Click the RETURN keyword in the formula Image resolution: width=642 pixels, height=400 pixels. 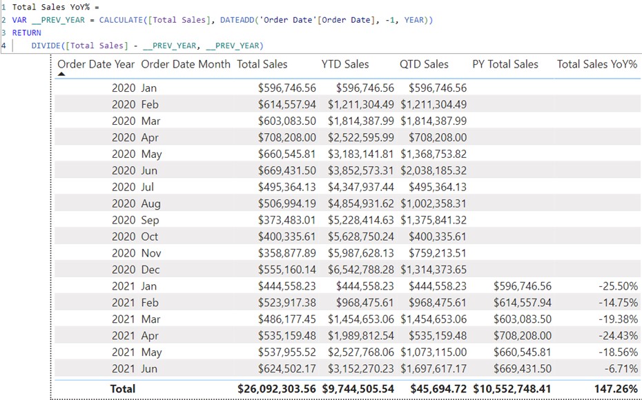point(26,32)
